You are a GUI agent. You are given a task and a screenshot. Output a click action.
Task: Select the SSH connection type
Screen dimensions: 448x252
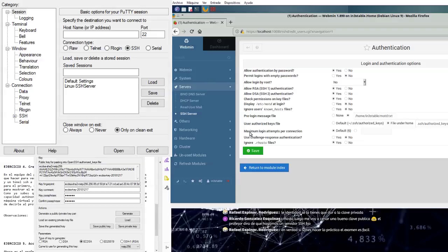(x=128, y=48)
